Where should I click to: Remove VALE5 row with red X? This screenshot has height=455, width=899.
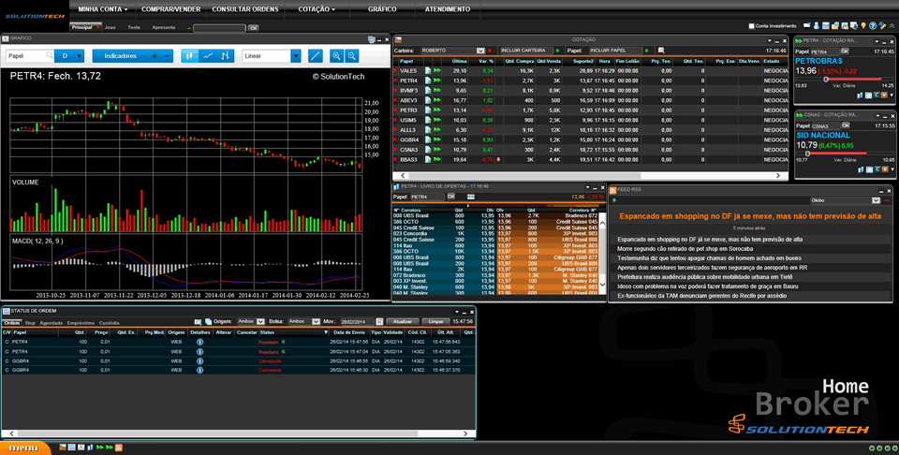coord(395,70)
